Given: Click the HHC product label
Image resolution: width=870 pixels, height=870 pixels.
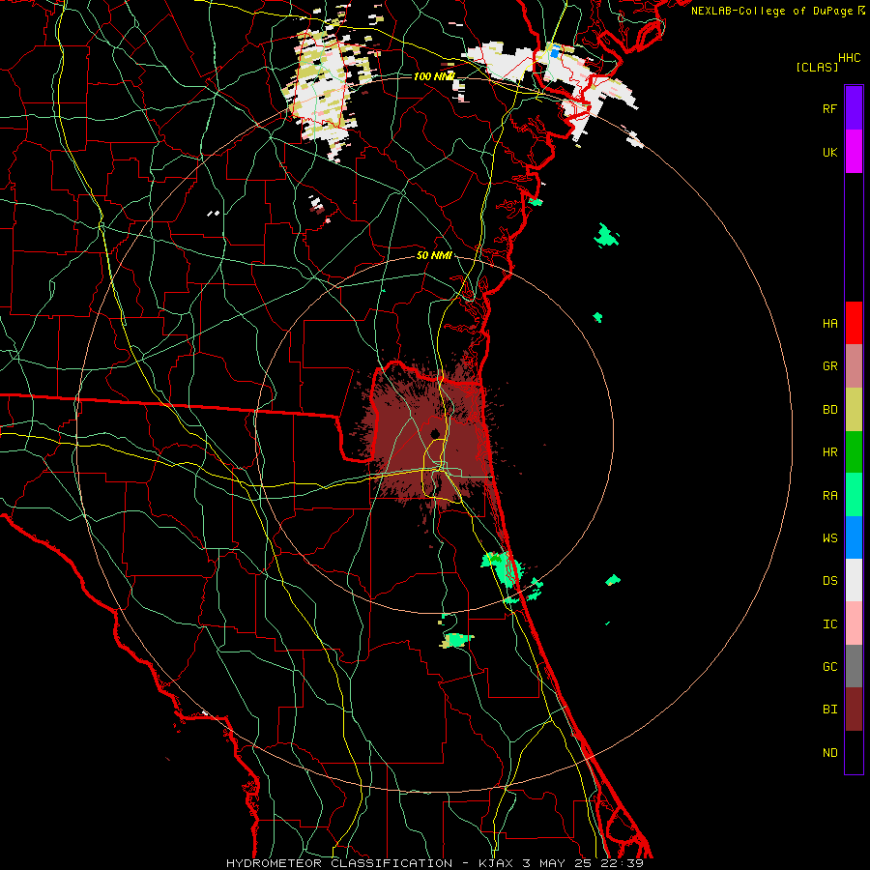Looking at the screenshot, I should coord(849,58).
